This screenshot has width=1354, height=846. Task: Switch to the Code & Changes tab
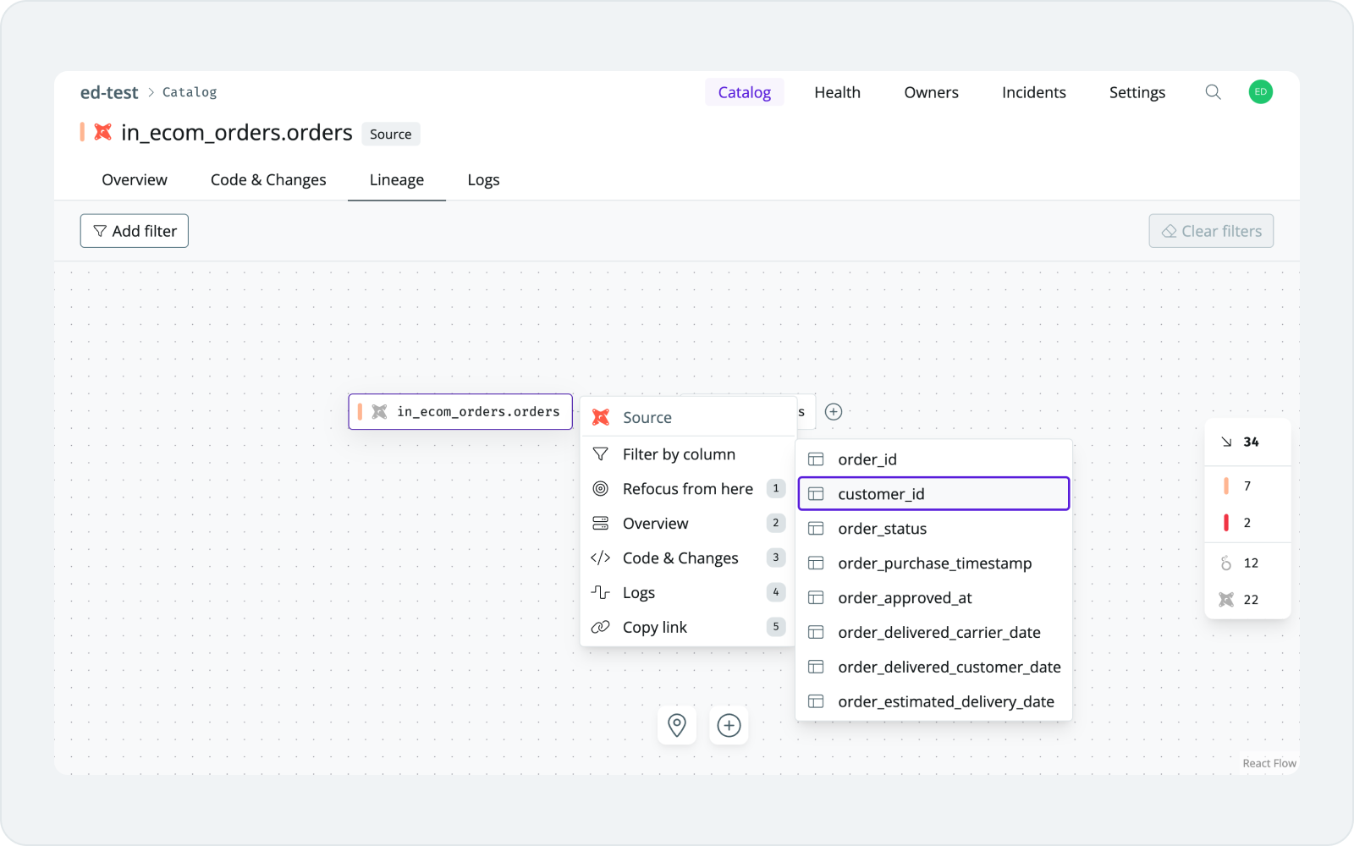point(268,179)
